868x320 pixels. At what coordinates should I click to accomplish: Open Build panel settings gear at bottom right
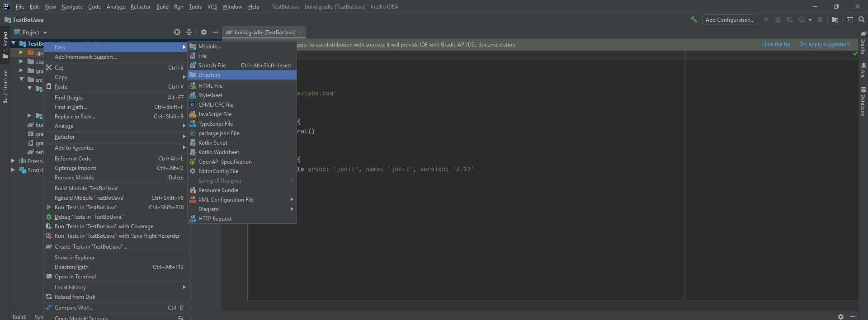(841, 317)
